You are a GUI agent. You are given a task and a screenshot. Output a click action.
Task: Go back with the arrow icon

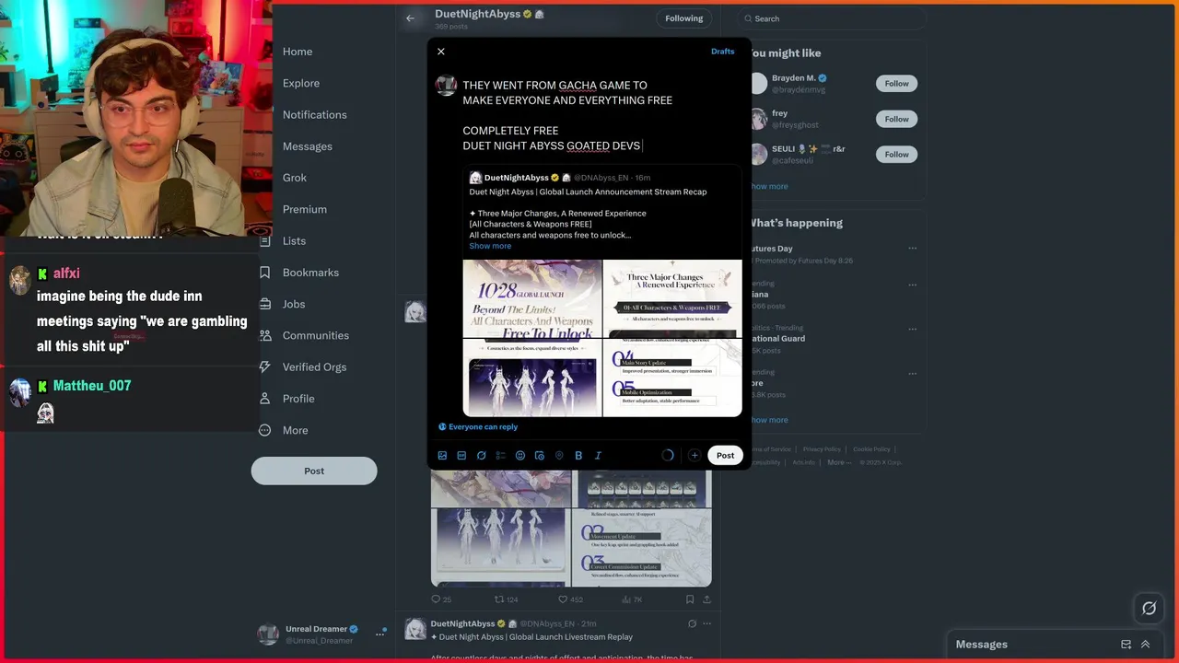[x=411, y=17]
